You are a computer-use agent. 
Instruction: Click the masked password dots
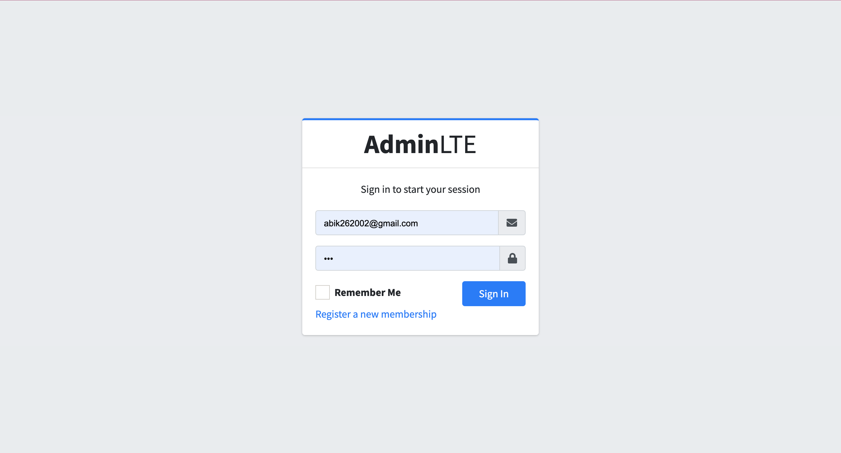(x=328, y=259)
